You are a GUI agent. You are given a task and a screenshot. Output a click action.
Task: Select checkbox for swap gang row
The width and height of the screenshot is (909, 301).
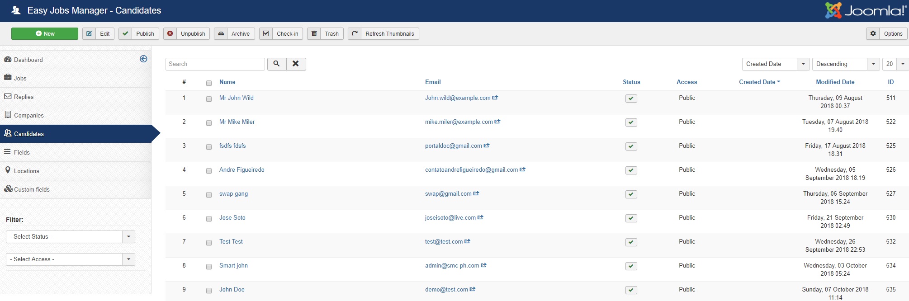(209, 195)
